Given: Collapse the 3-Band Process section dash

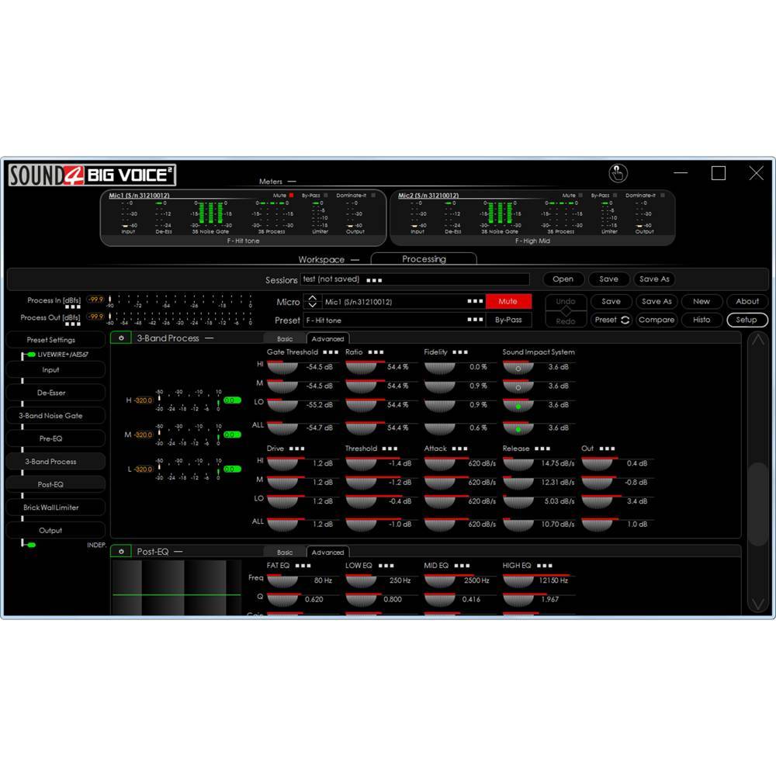Looking at the screenshot, I should click(209, 338).
